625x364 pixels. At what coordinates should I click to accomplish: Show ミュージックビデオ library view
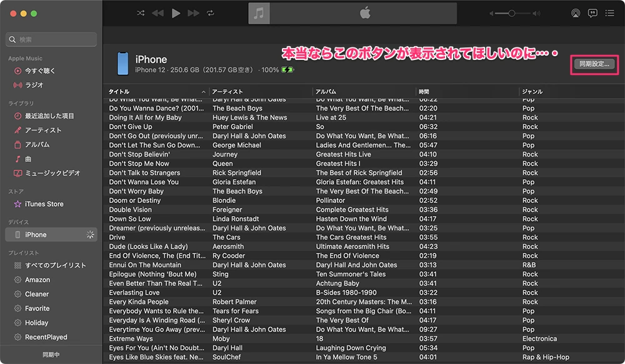[51, 173]
